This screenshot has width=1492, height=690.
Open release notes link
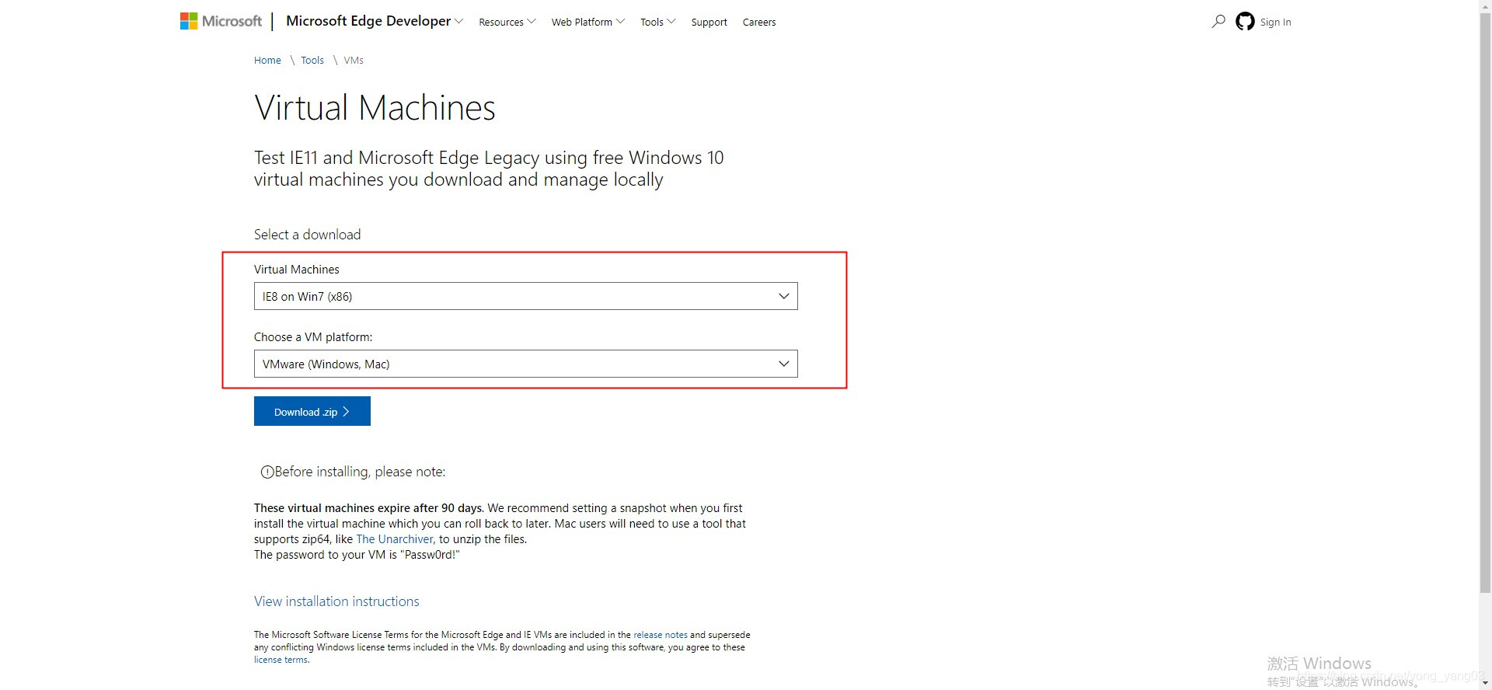pyautogui.click(x=660, y=635)
